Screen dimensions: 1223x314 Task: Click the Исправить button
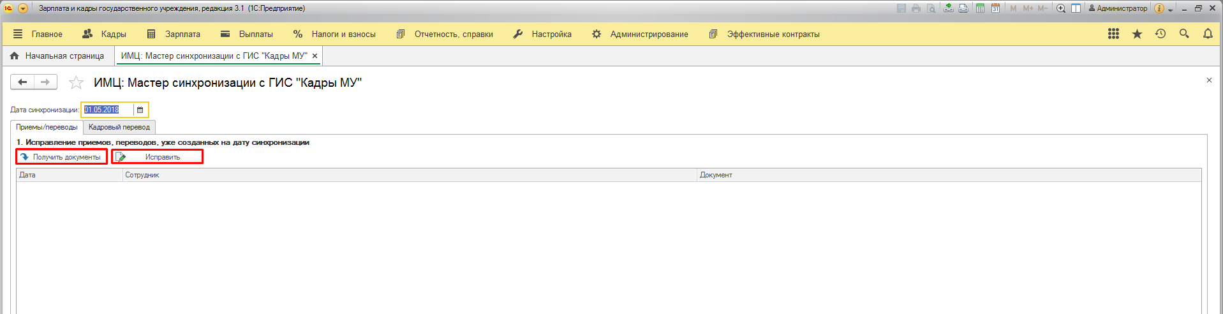pyautogui.click(x=157, y=157)
